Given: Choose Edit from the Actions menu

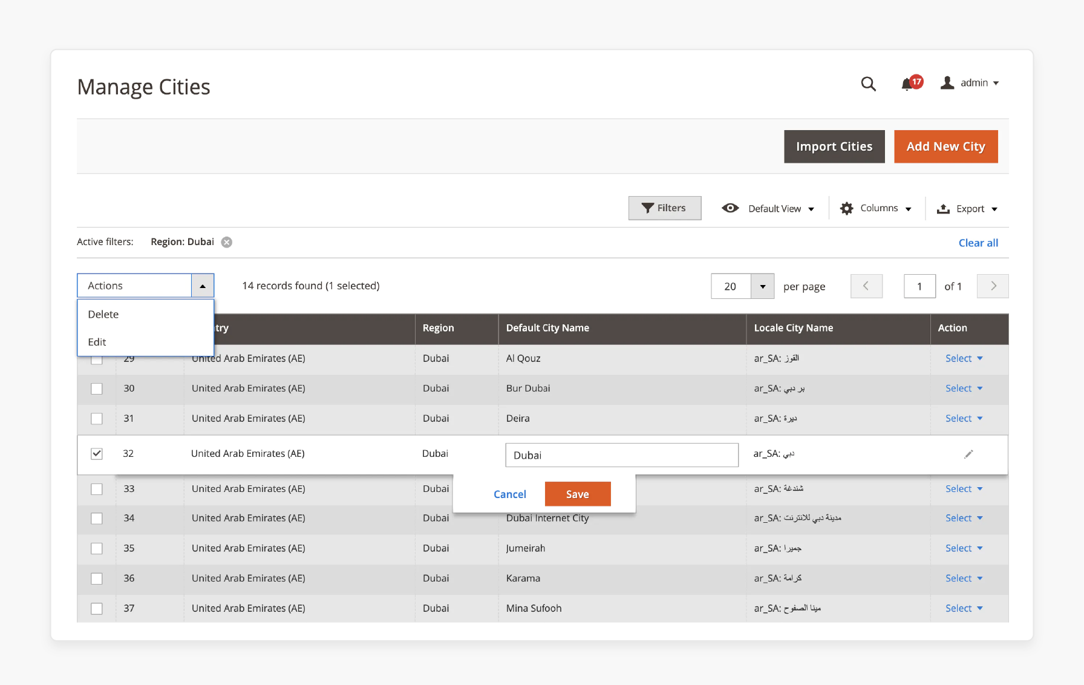Looking at the screenshot, I should pyautogui.click(x=97, y=342).
